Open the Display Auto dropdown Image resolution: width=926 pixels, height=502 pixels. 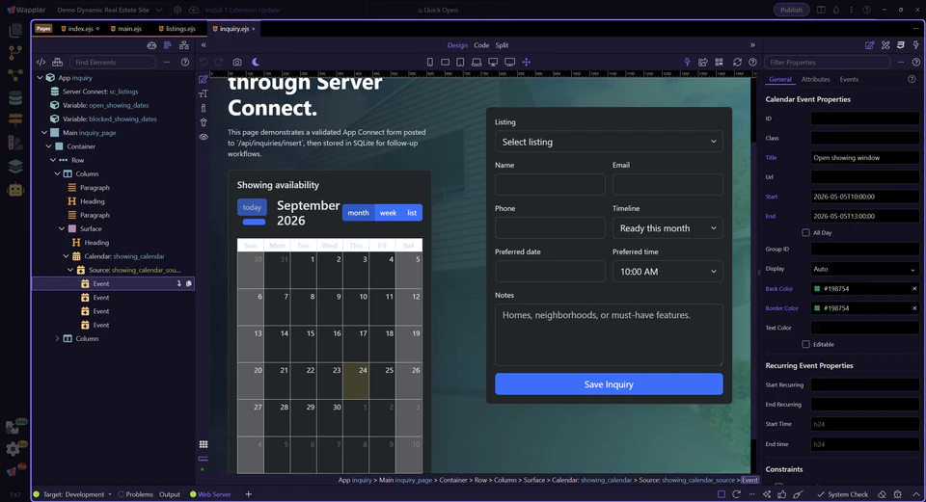(x=864, y=269)
